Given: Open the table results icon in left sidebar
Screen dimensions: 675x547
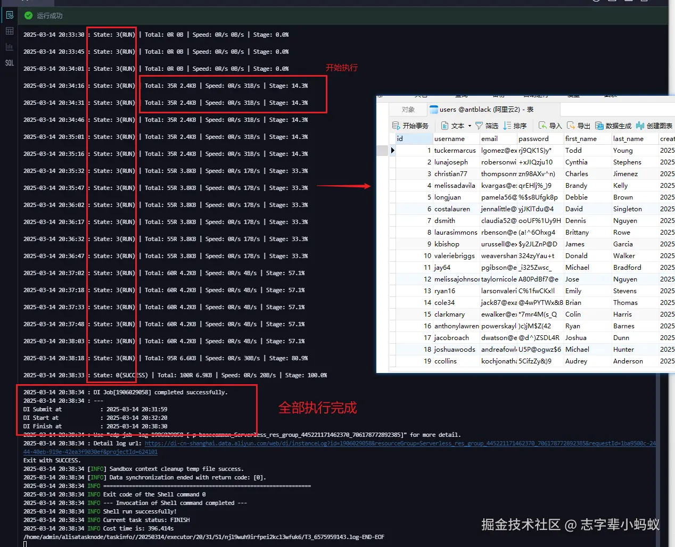Looking at the screenshot, I should pyautogui.click(x=10, y=31).
